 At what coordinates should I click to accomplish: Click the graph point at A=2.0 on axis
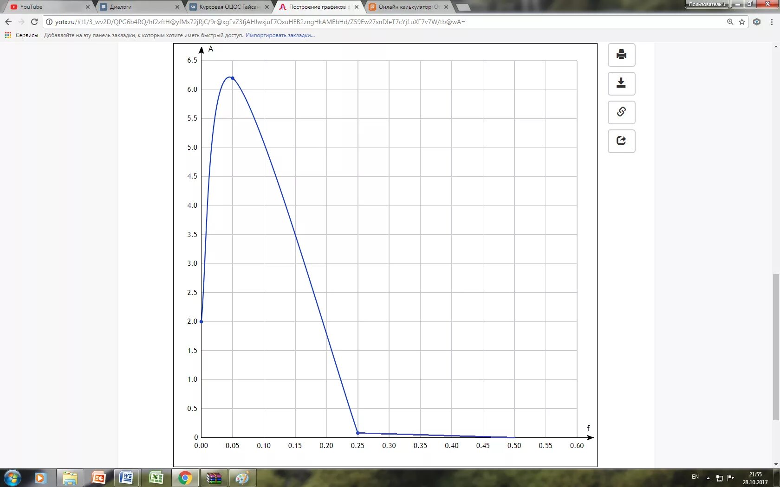[x=201, y=321]
